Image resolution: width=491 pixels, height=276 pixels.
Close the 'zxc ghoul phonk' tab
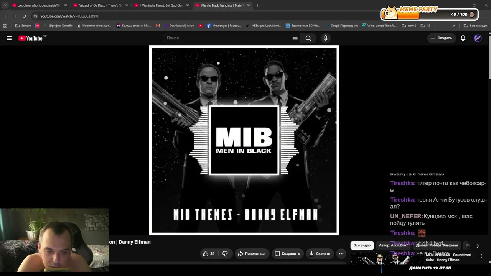pyautogui.click(x=66, y=5)
